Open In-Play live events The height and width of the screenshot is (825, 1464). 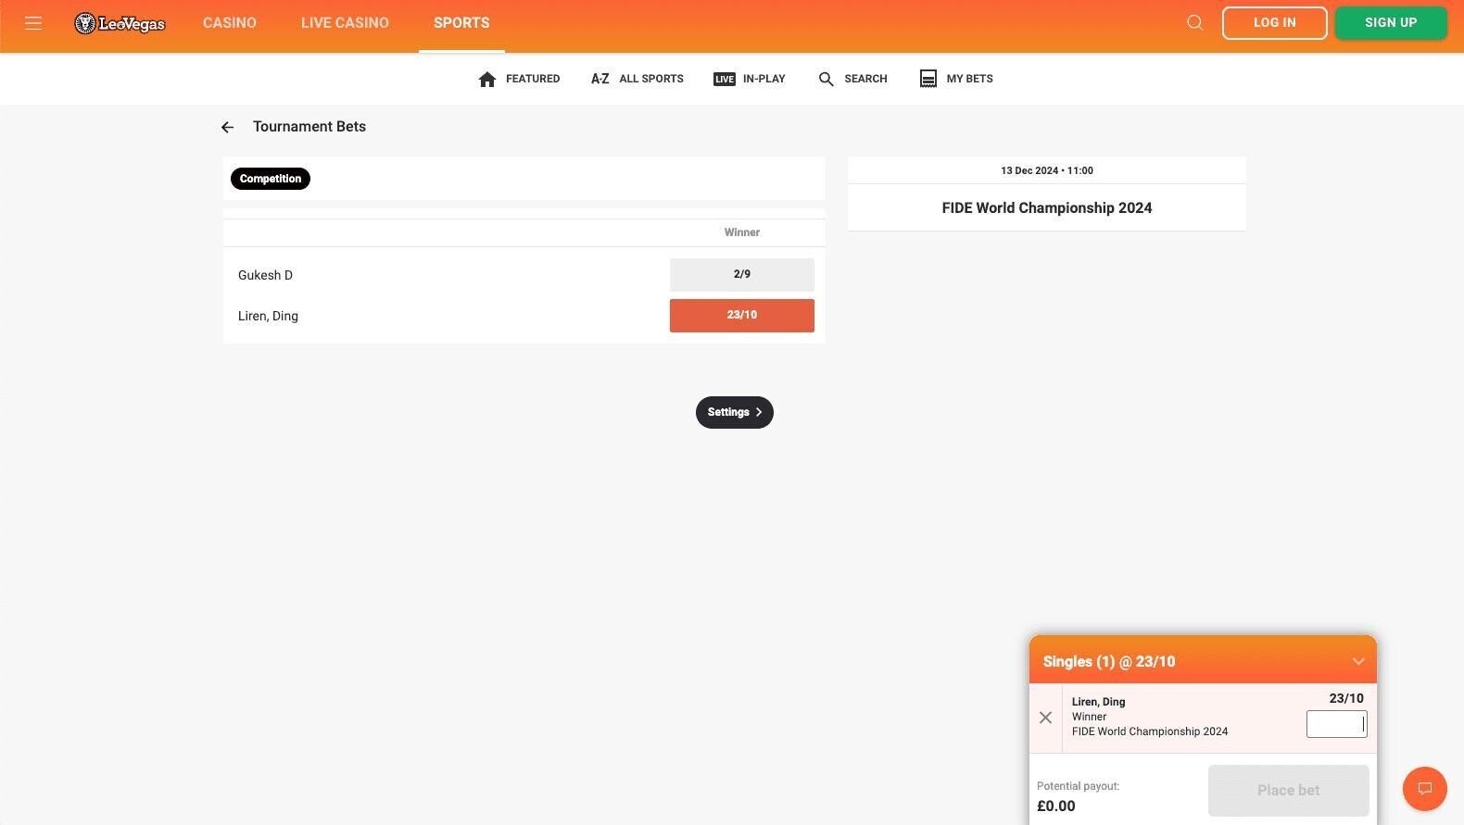coord(750,80)
